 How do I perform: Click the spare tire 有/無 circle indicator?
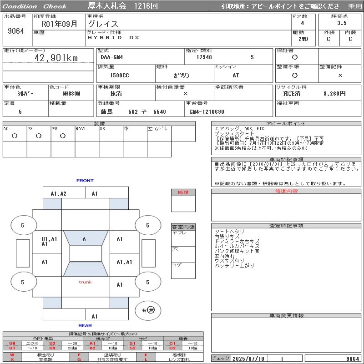(x=148, y=310)
